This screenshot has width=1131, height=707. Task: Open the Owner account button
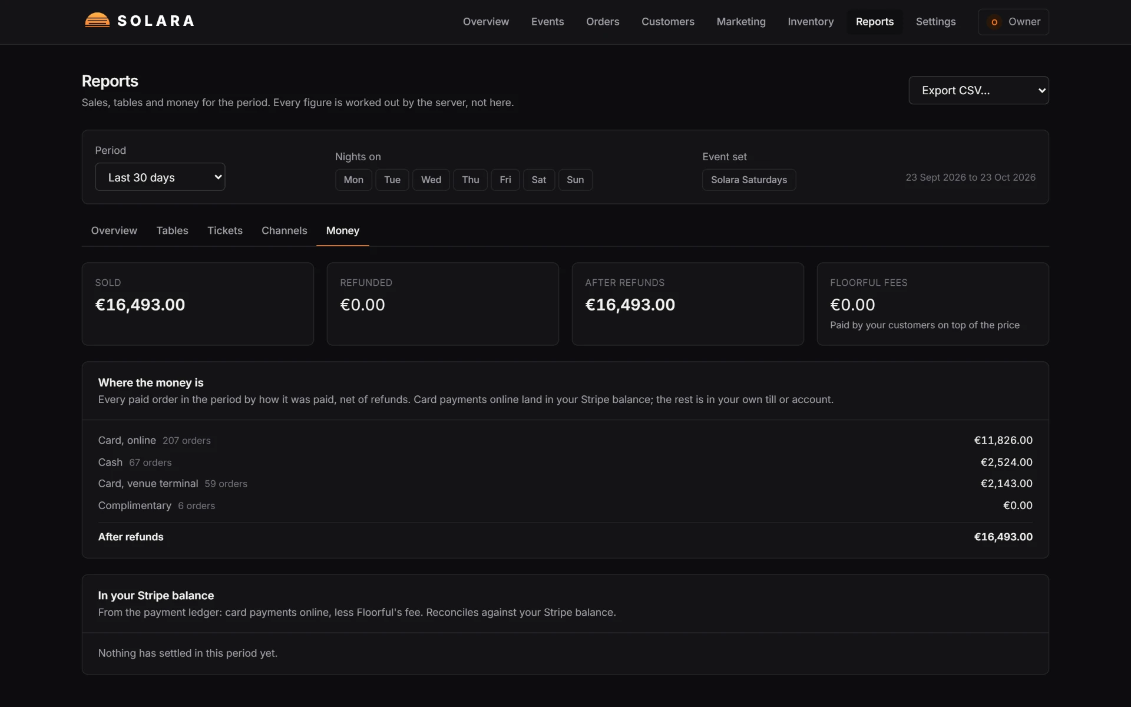pyautogui.click(x=1013, y=22)
